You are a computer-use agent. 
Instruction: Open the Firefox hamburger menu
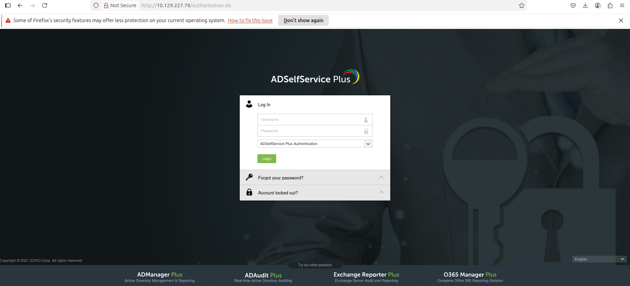622,5
